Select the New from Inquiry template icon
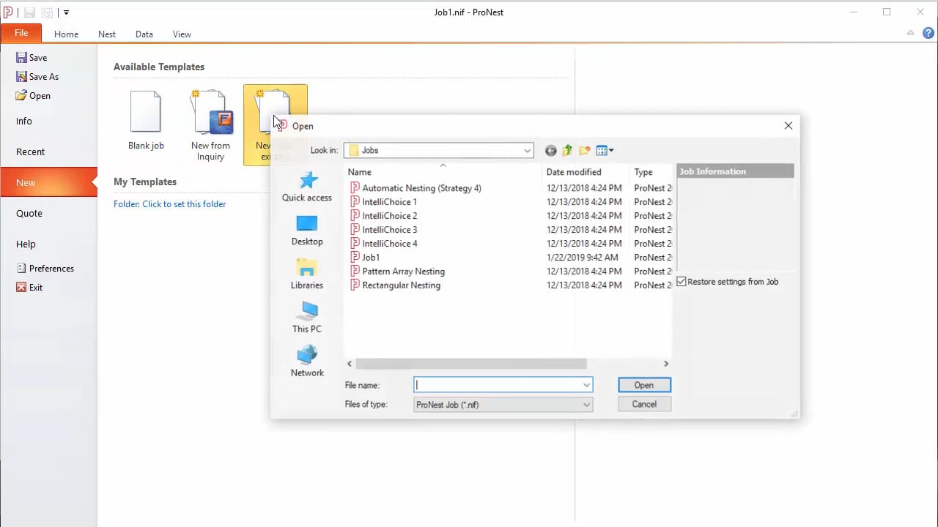This screenshot has width=938, height=527. coord(211,113)
